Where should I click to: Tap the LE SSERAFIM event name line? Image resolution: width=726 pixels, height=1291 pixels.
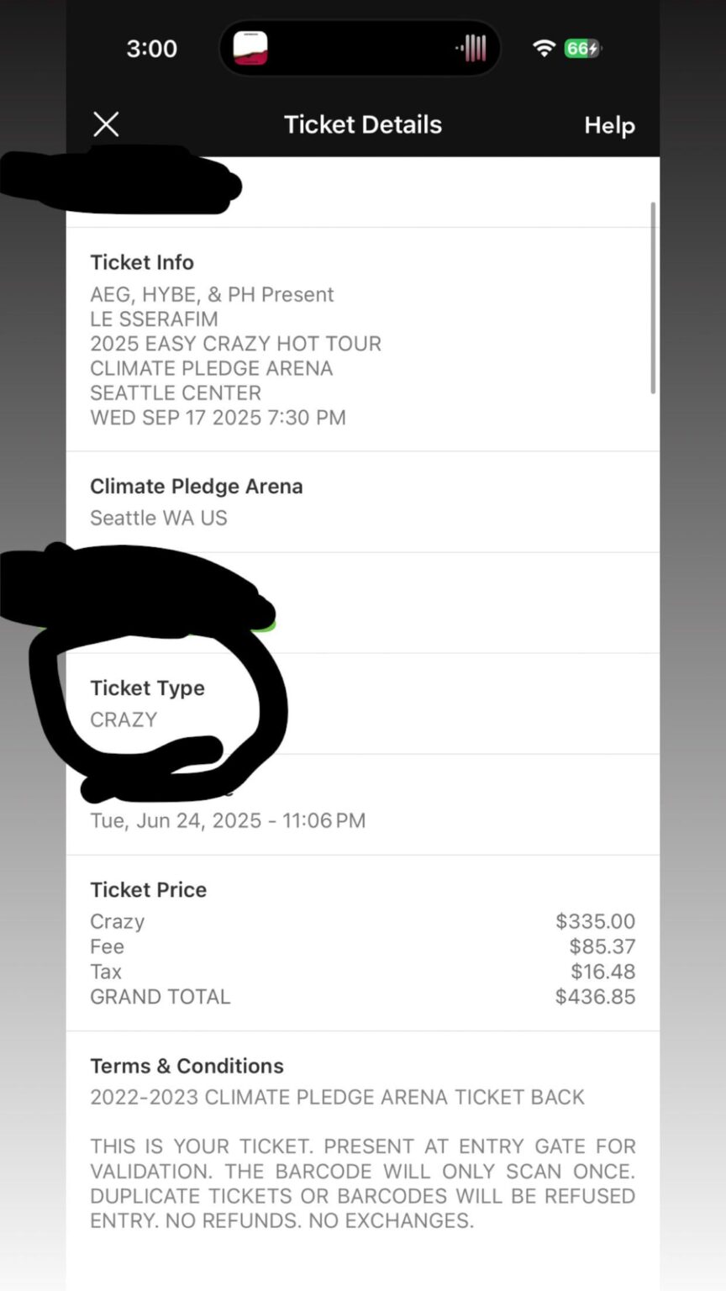pos(154,319)
